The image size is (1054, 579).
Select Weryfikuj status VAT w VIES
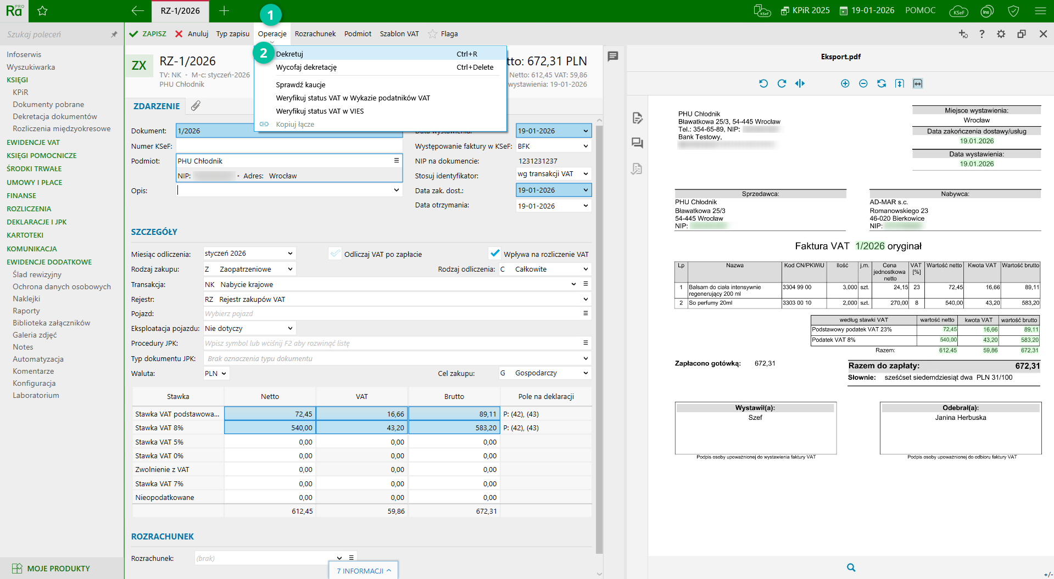pos(320,111)
